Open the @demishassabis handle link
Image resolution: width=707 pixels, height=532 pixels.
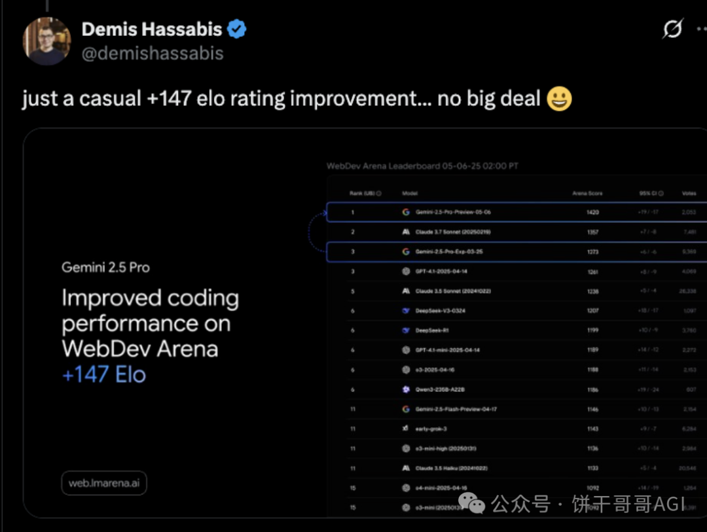(x=153, y=54)
